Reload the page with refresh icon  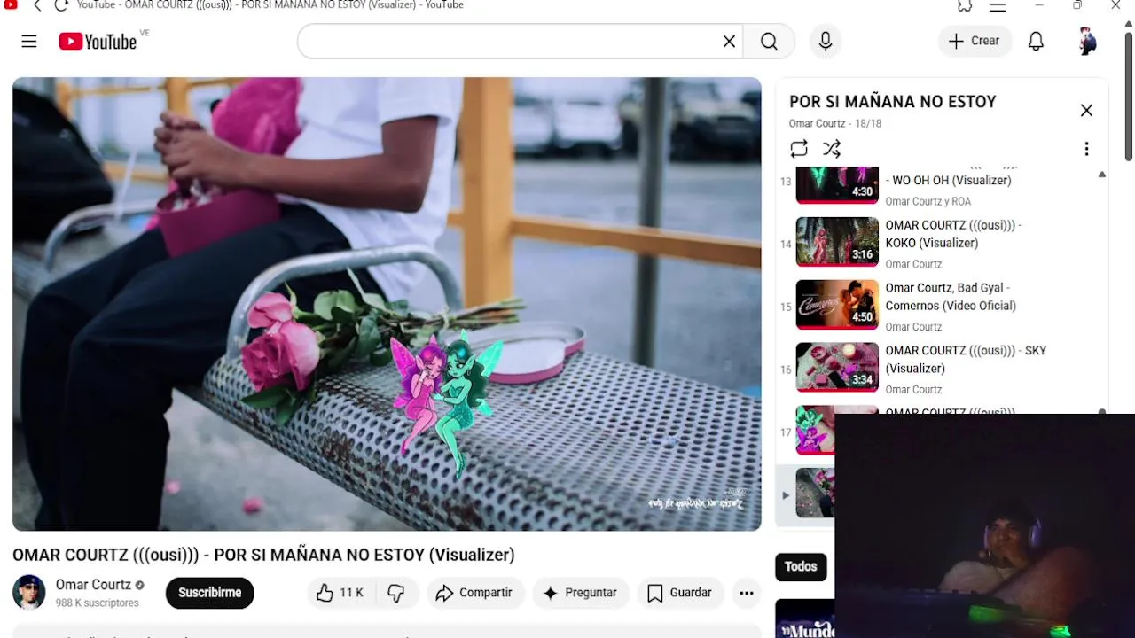click(61, 5)
